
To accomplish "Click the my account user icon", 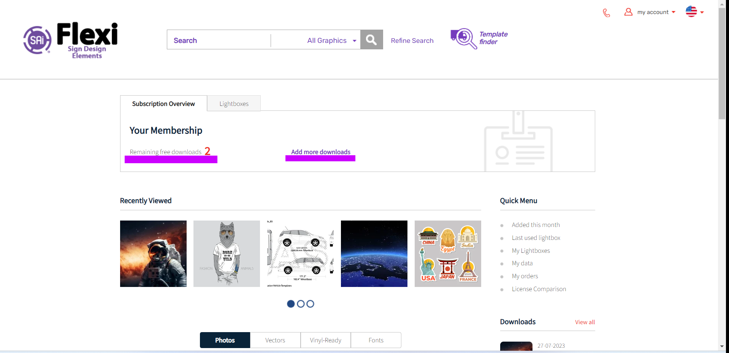I will (x=628, y=11).
